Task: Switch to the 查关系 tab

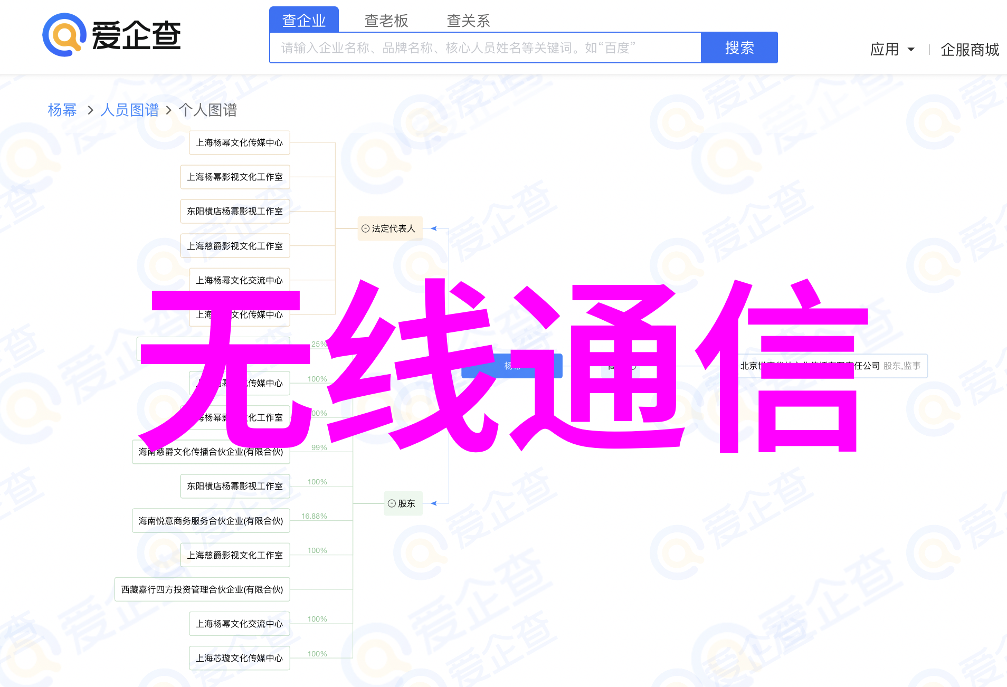Action: pyautogui.click(x=469, y=21)
